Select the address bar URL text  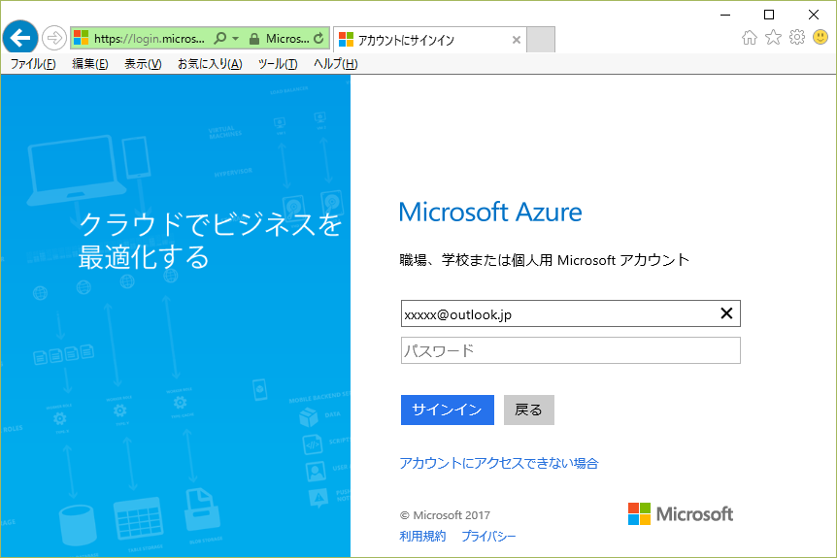click(x=149, y=39)
